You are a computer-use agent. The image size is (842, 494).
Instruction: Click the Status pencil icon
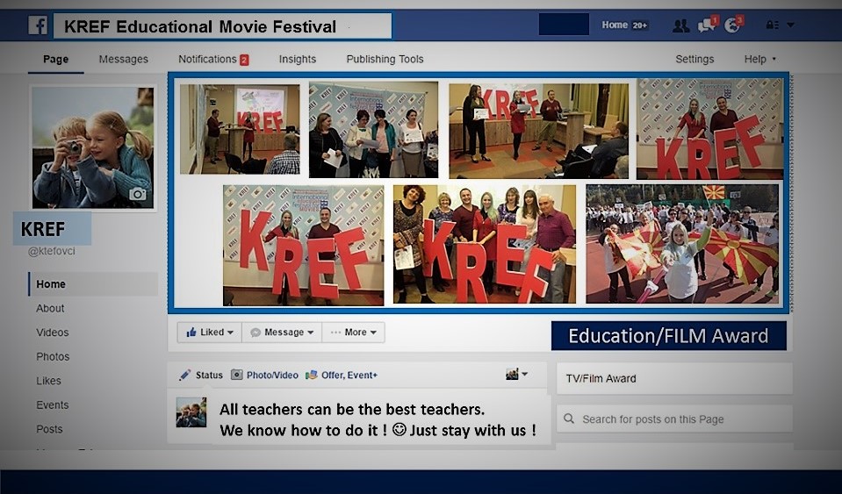[x=185, y=375]
